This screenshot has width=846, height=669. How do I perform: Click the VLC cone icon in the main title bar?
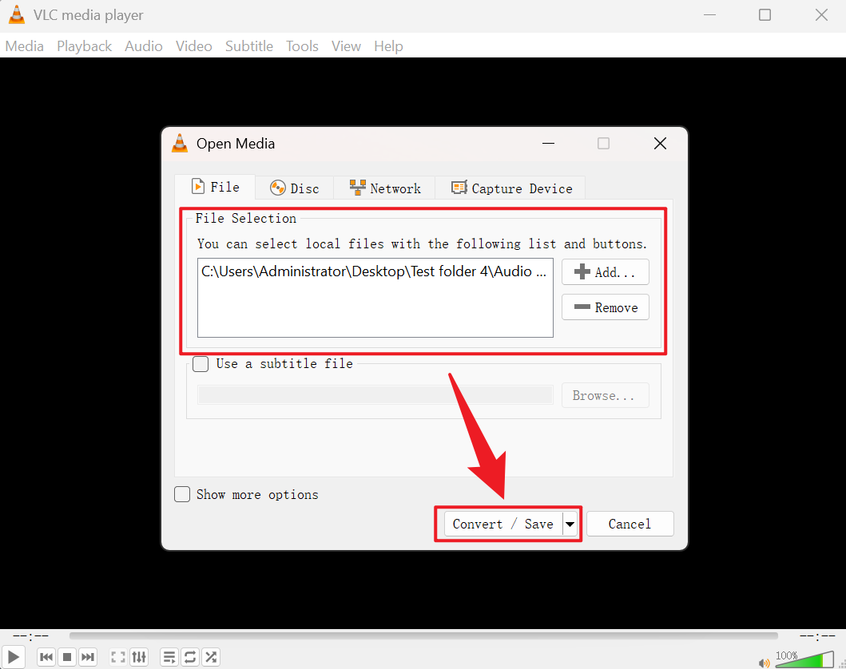pos(17,15)
